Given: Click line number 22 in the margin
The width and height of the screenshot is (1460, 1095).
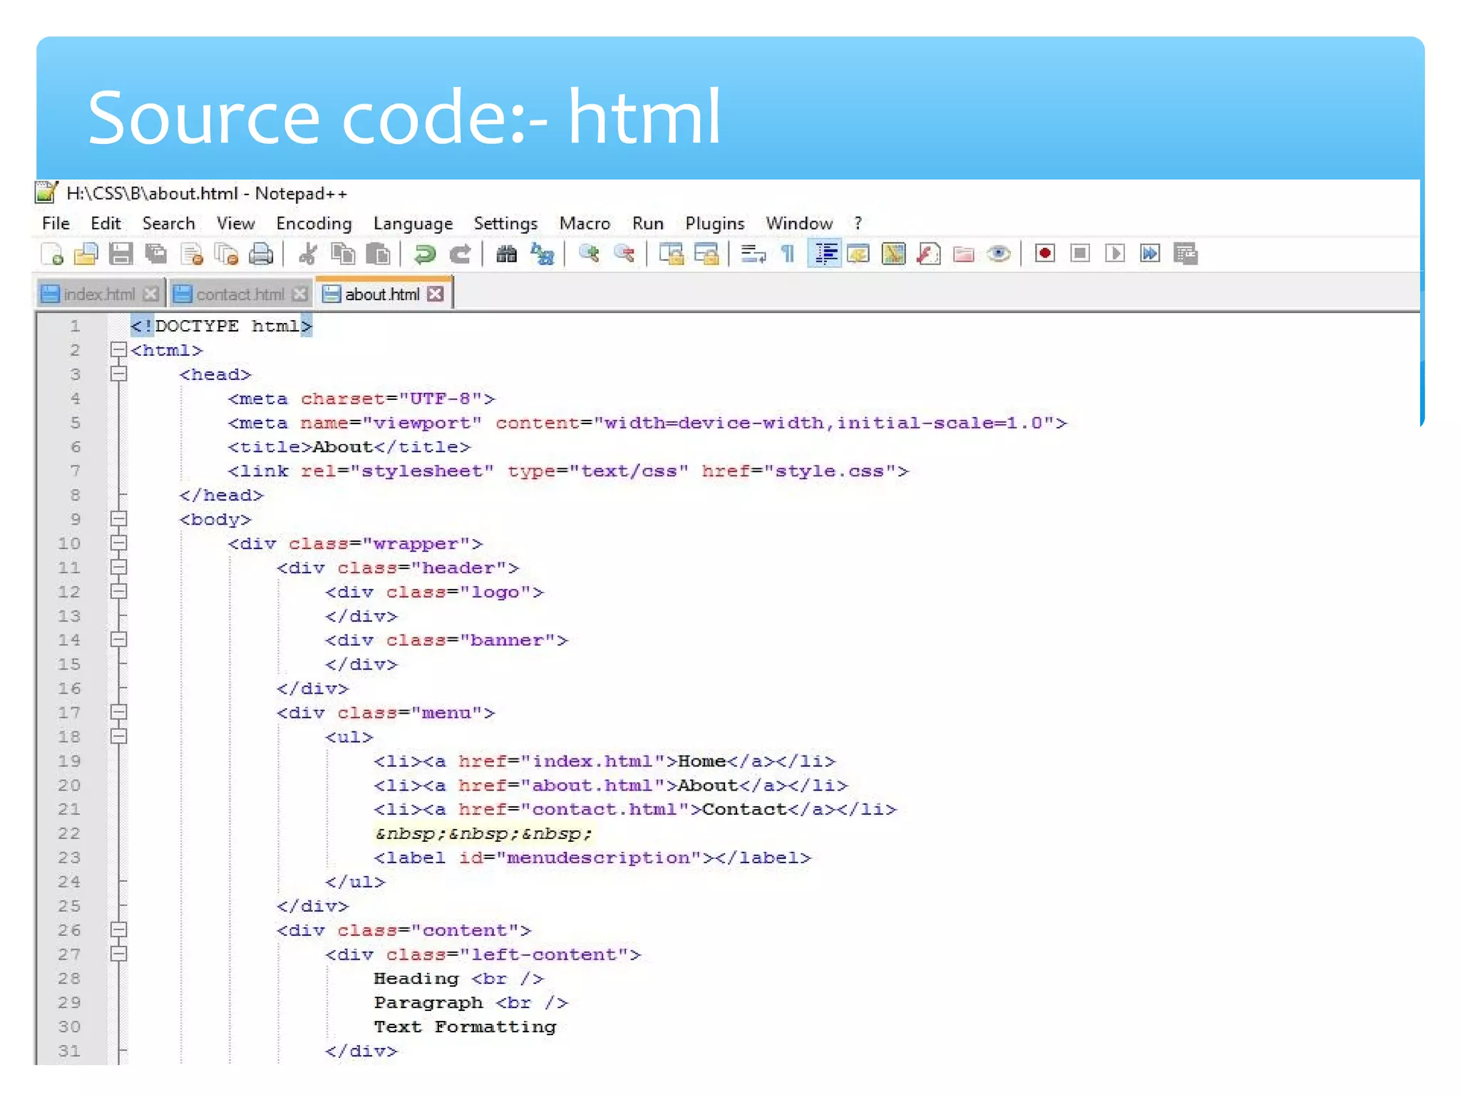Looking at the screenshot, I should [69, 833].
